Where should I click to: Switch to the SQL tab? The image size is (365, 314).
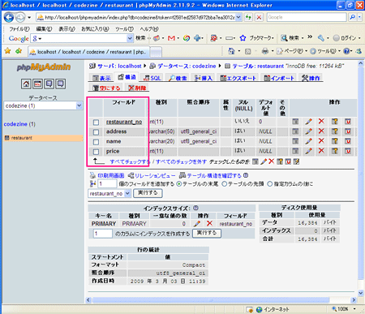click(152, 78)
